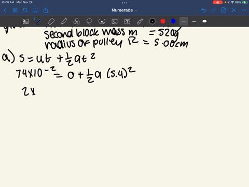Open the Numerade title dropdown
The image size is (249, 187).
[x=124, y=10]
